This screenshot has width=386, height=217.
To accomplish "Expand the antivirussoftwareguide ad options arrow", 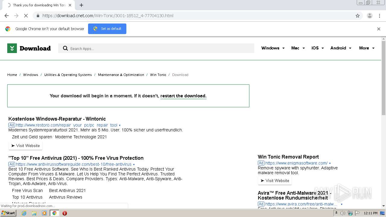I will [x=134, y=165].
